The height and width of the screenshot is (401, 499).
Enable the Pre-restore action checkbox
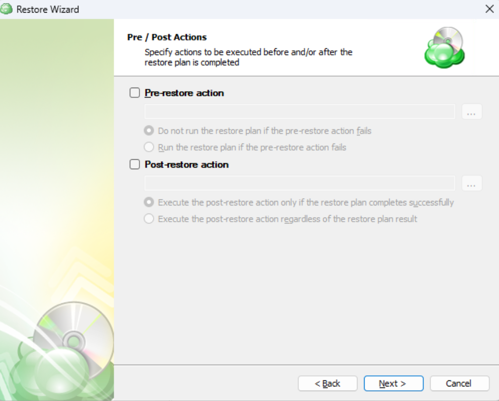(x=134, y=93)
